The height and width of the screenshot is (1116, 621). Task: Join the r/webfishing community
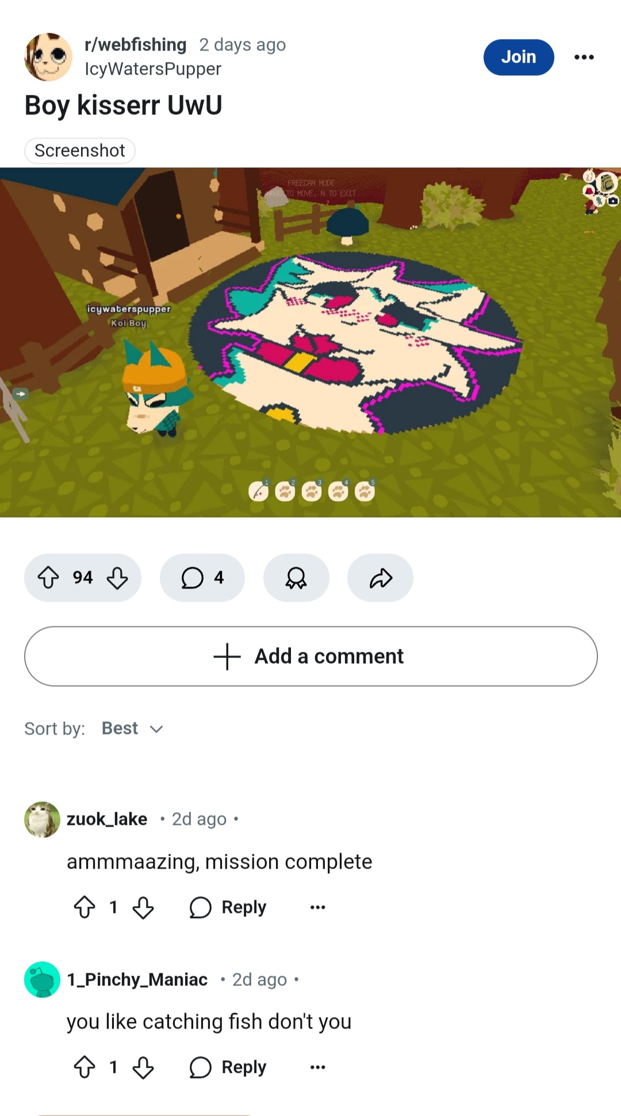[x=519, y=57]
